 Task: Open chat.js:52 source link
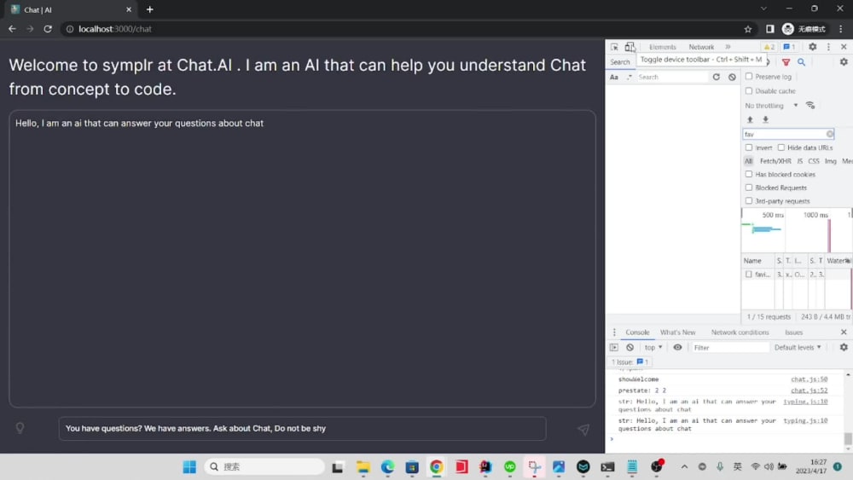[809, 390]
